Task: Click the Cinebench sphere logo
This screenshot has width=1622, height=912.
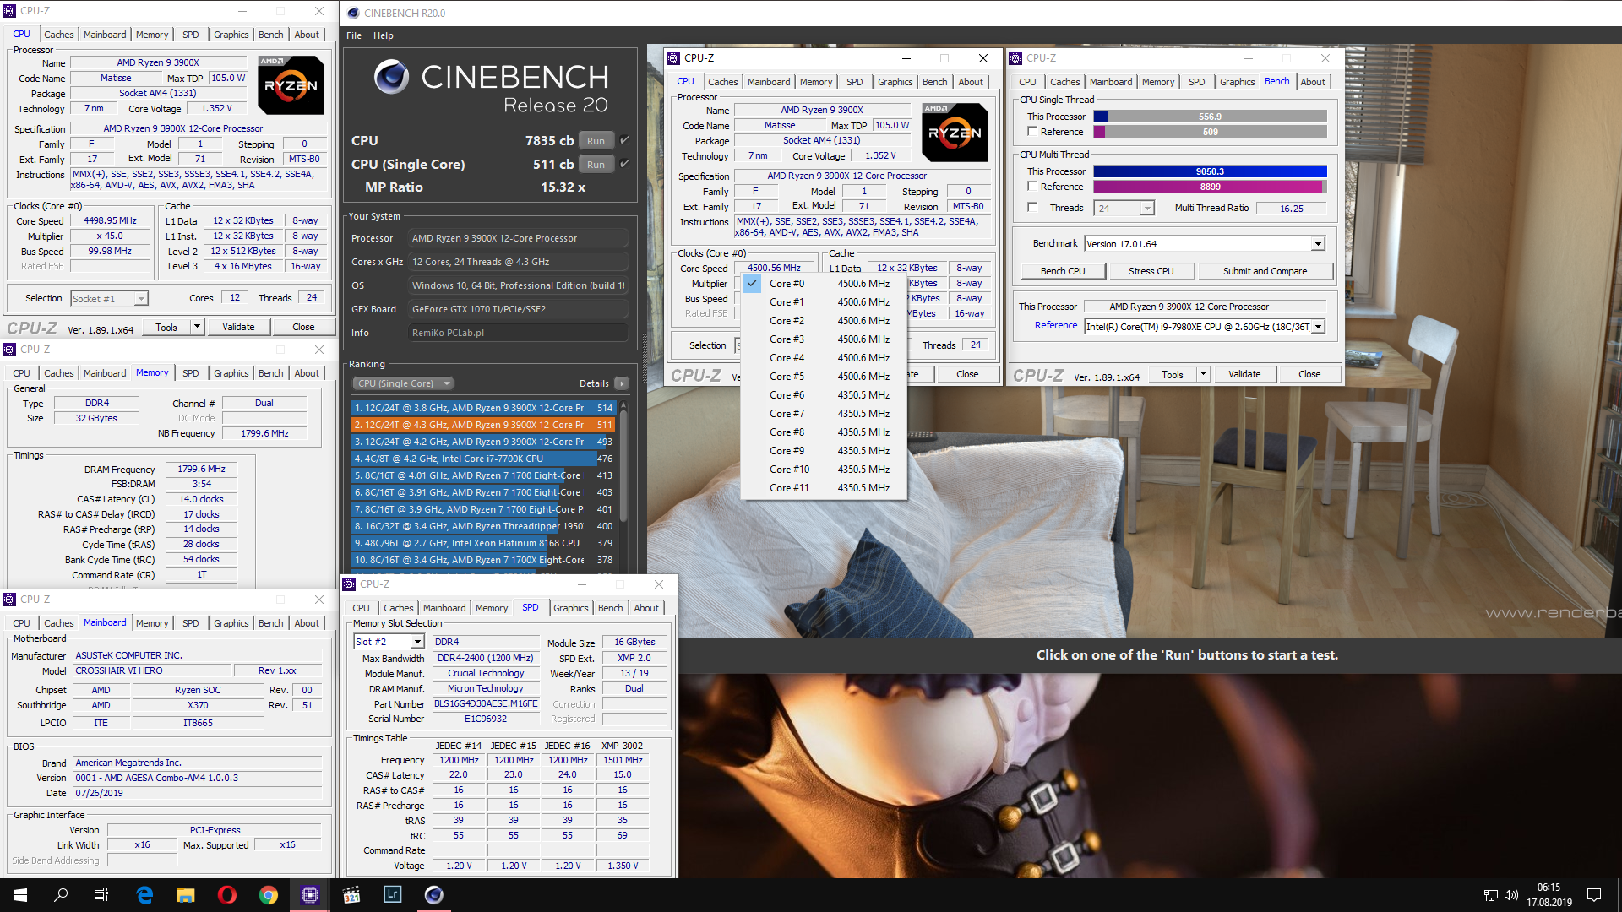Action: (391, 77)
